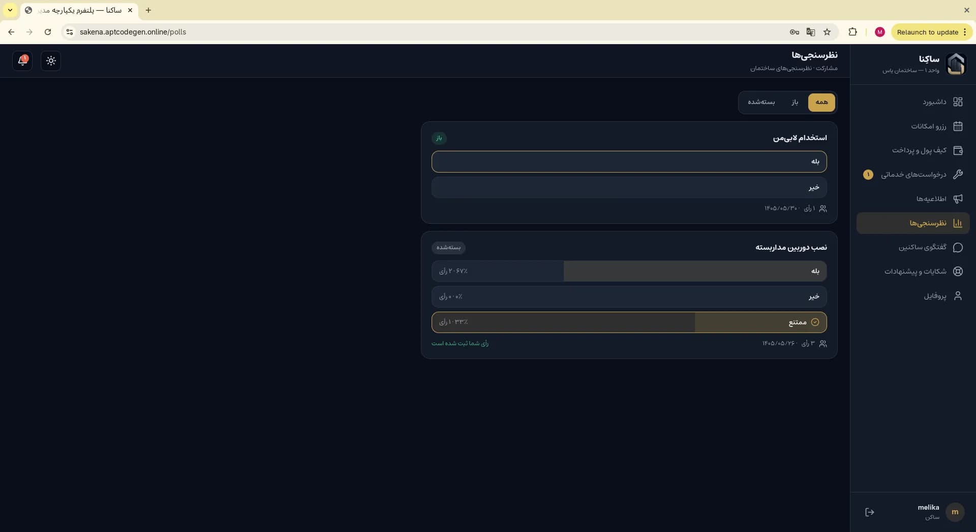This screenshot has height=532, width=976.
Task: Click the translate page icon
Action: tap(811, 32)
